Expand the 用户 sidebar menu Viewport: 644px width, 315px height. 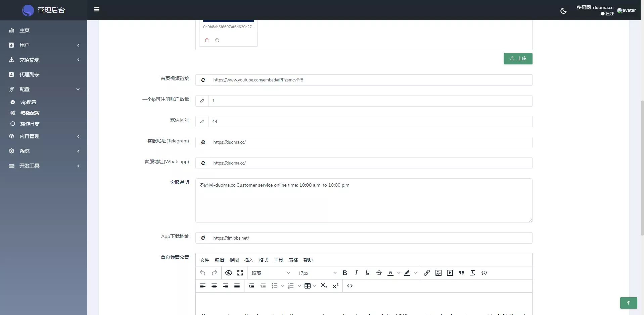pos(44,45)
